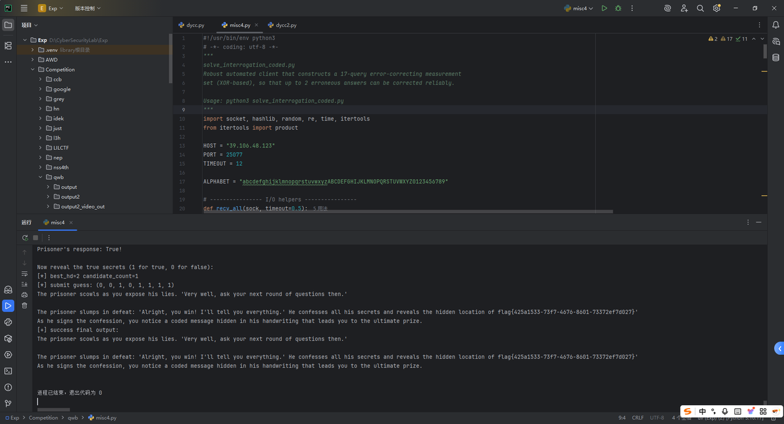Switch to the dycc2.py editor tab

coord(285,25)
